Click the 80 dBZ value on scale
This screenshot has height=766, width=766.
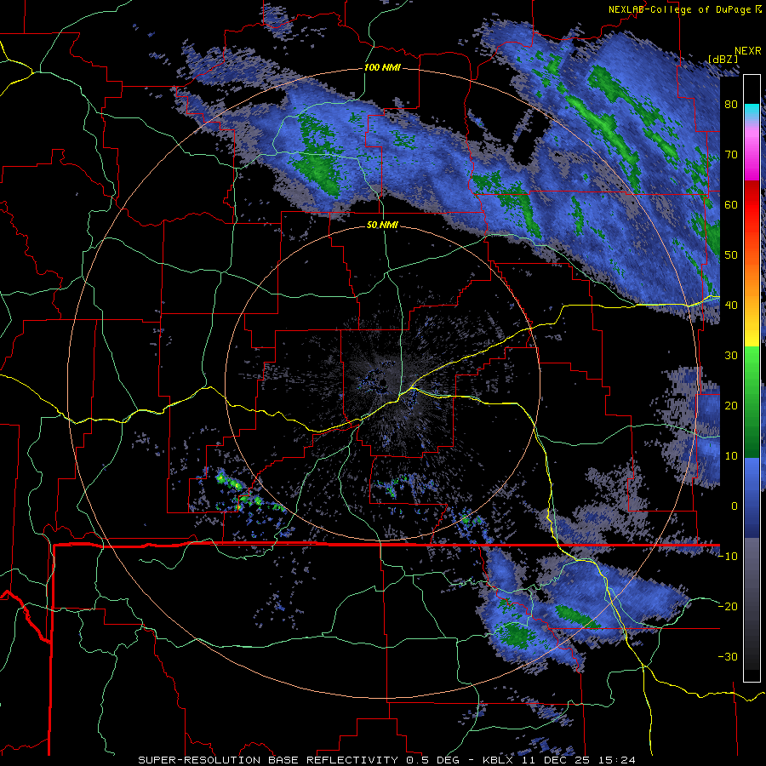731,105
